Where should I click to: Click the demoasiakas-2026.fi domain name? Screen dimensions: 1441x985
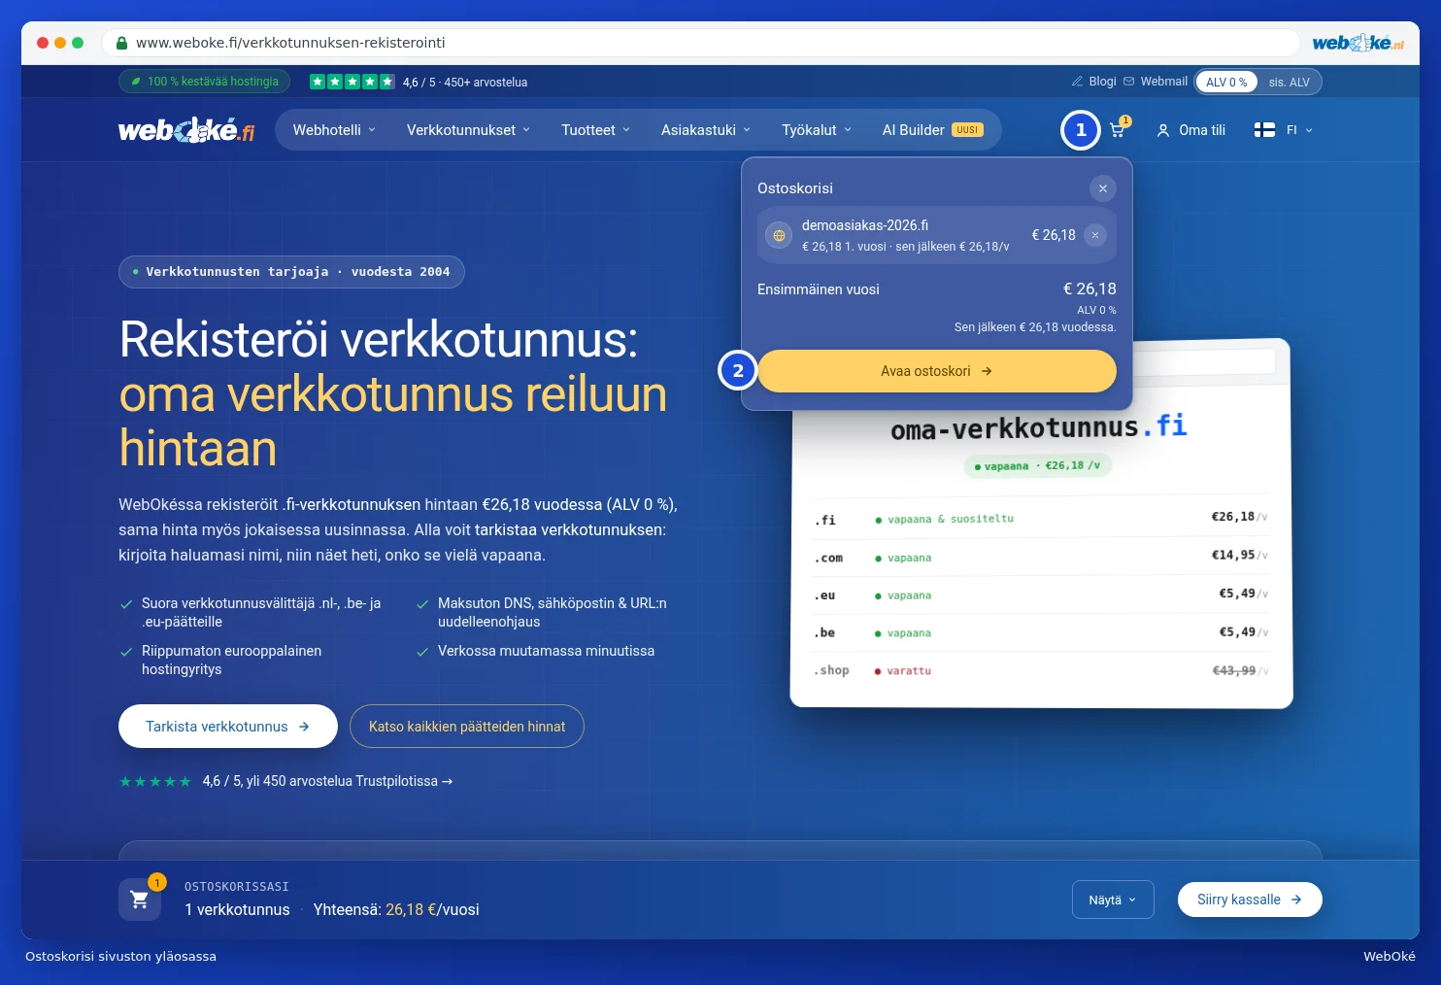[865, 225]
